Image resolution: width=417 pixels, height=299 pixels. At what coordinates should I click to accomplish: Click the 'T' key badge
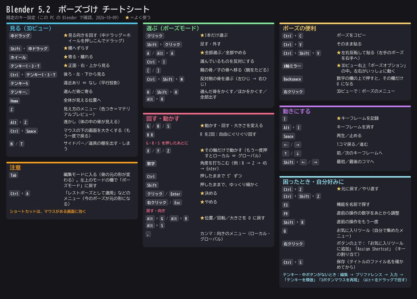click(x=22, y=144)
